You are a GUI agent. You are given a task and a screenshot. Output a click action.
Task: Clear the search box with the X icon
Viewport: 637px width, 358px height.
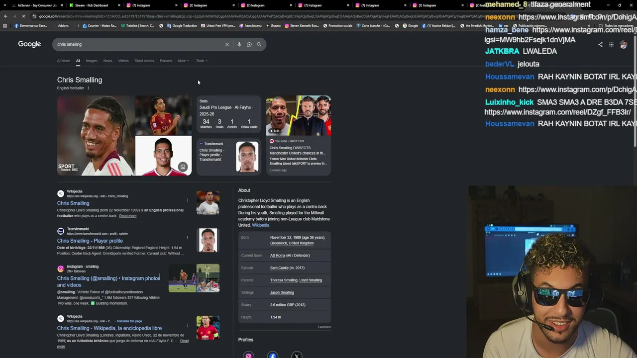tap(227, 44)
